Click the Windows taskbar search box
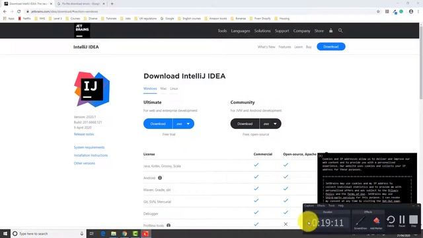 point(48,233)
